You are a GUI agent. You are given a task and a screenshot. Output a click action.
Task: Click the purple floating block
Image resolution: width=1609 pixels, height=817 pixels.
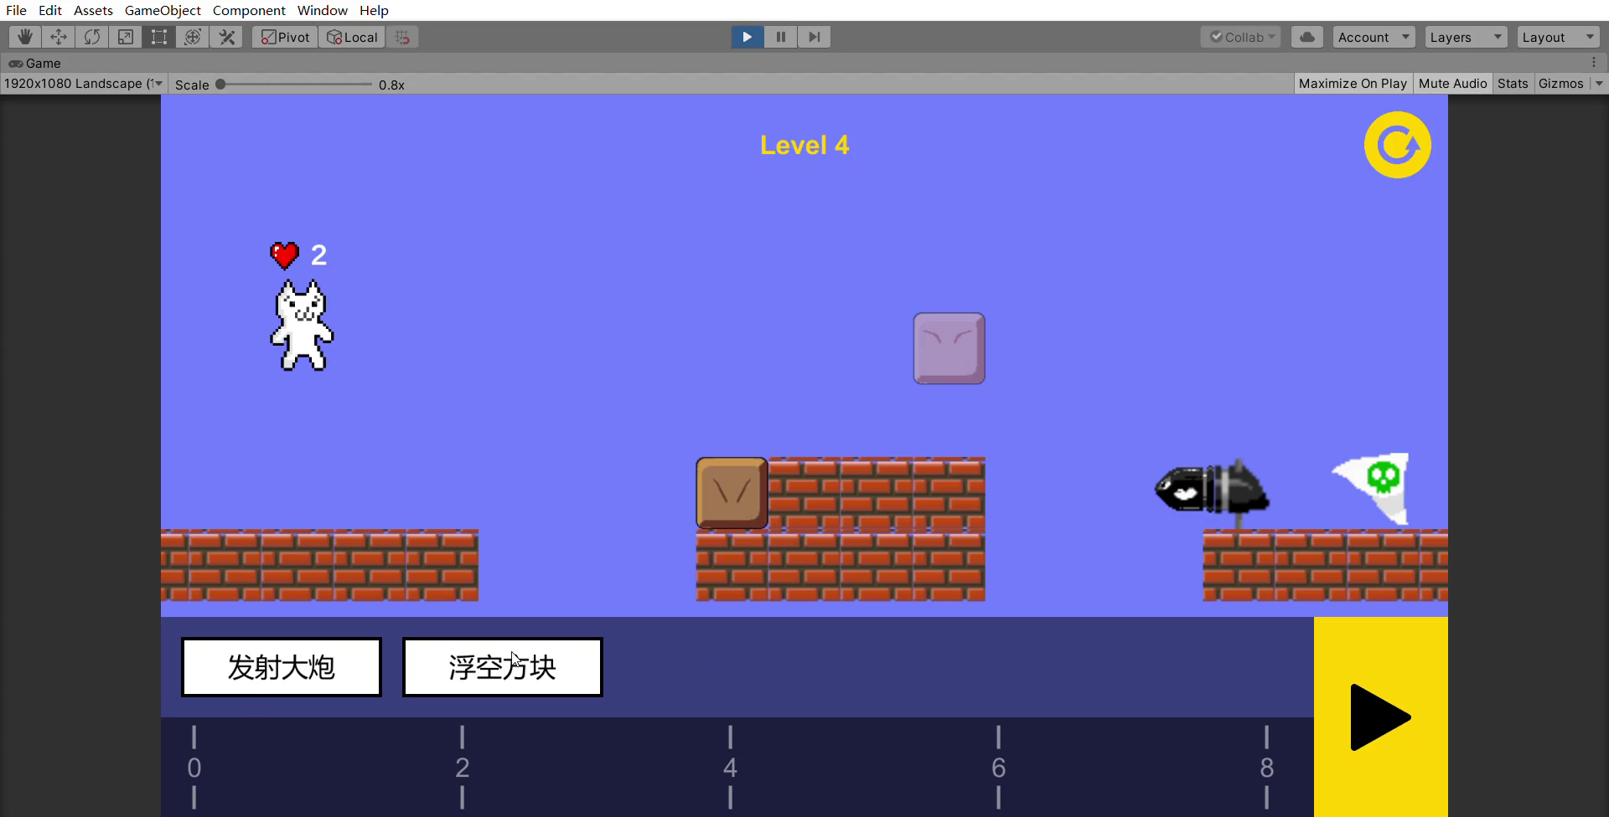(x=949, y=348)
